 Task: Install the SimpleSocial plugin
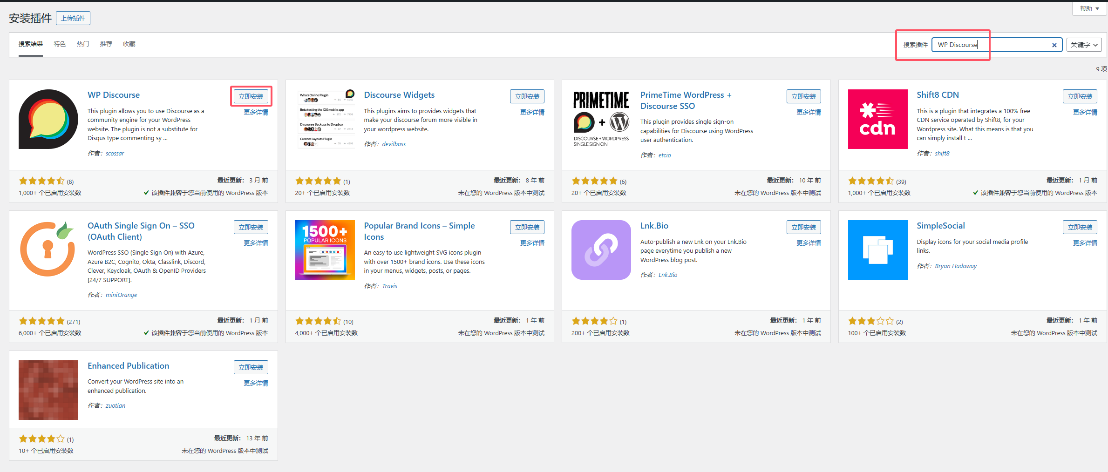[1080, 227]
